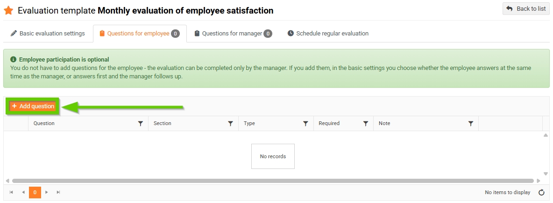
Task: Go to the previous page arrow
Action: [23, 192]
